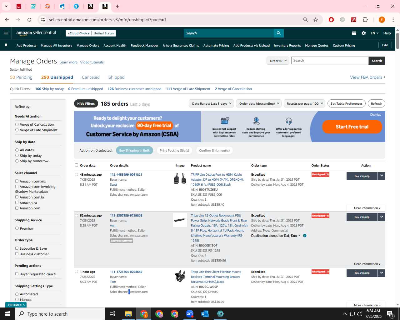This screenshot has height=320, width=400.
Task: Open the volume speaker tray icon
Action: [x=360, y=314]
